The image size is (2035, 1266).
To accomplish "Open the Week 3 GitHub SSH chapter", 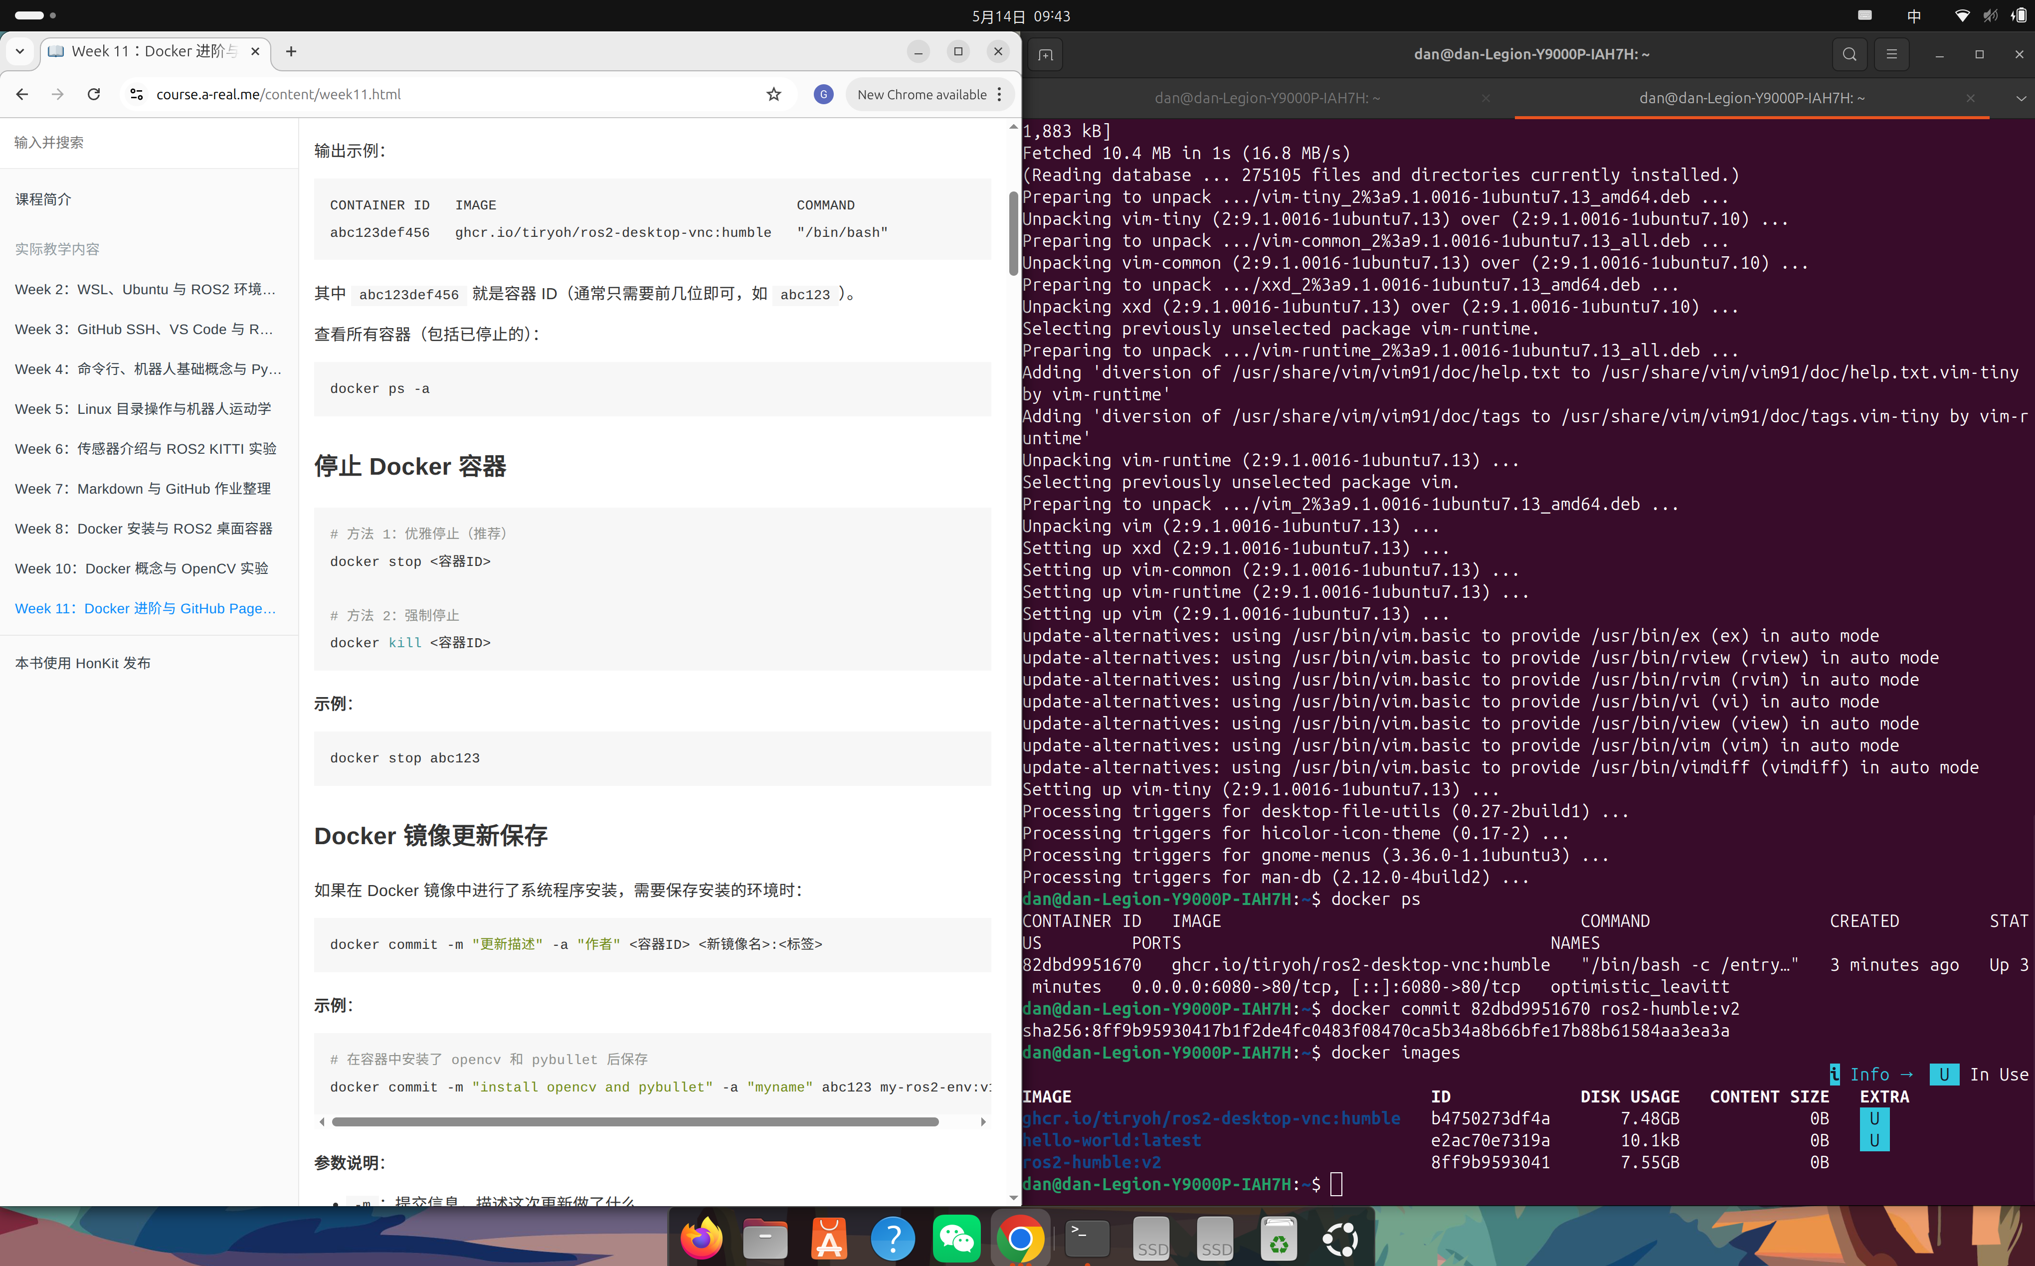I will (144, 330).
